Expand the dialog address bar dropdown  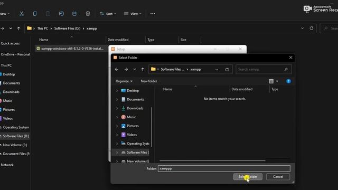pyautogui.click(x=217, y=70)
